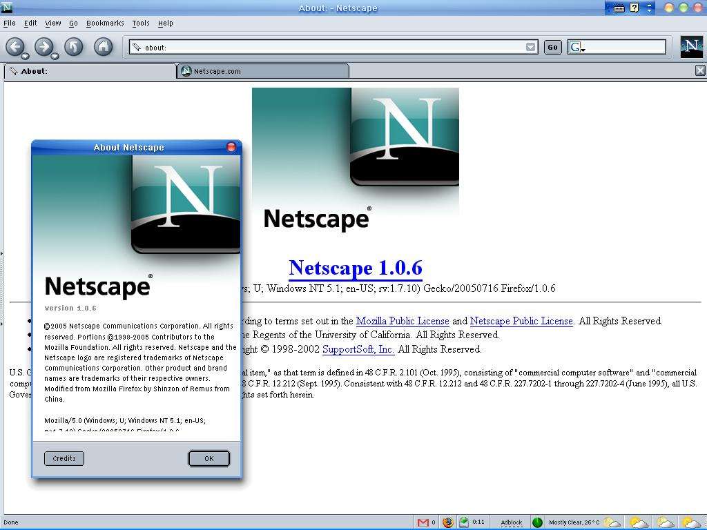
Task: Click the Back navigation arrow button
Action: pyautogui.click(x=14, y=46)
